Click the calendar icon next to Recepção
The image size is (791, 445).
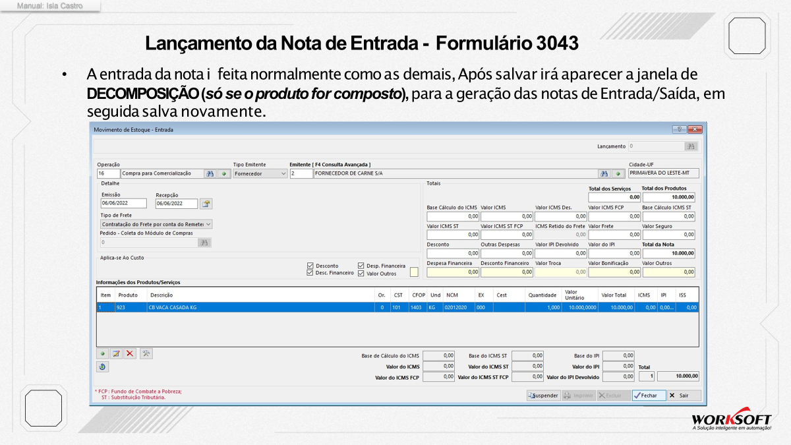(x=206, y=204)
